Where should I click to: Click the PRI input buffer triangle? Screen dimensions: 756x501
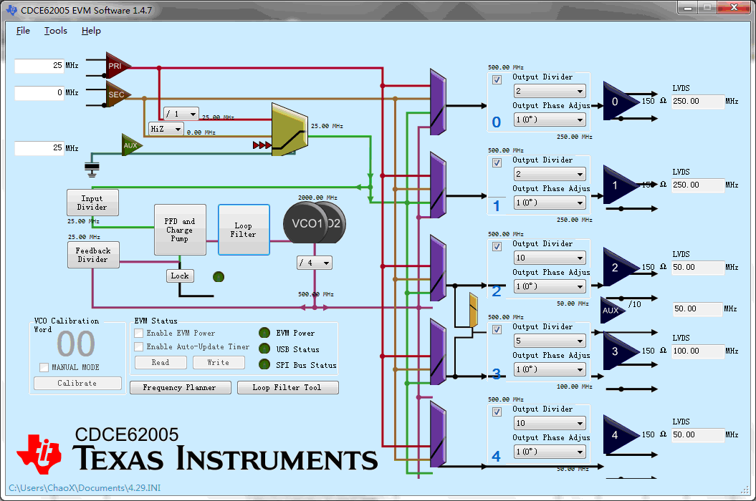pyautogui.click(x=117, y=66)
